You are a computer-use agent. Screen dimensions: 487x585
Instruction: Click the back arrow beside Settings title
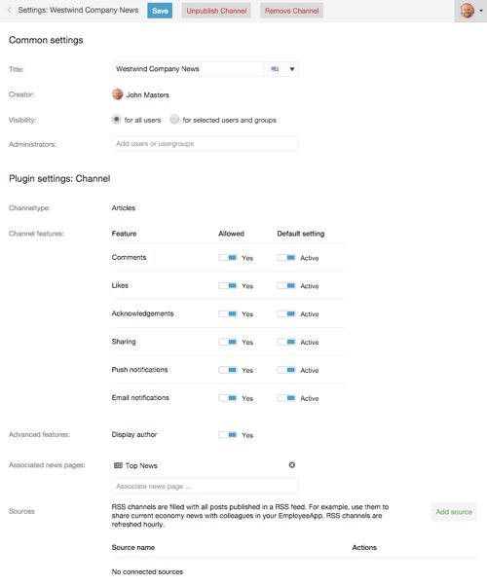(x=10, y=11)
